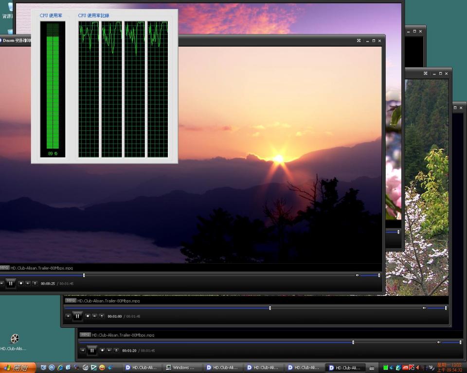Click the seek bar handle of the sunset video
The height and width of the screenshot is (373, 467).
pos(84,275)
